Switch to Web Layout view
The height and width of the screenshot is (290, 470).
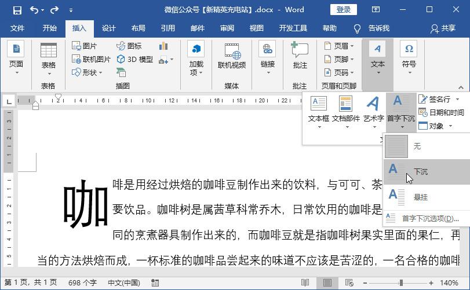pos(349,282)
